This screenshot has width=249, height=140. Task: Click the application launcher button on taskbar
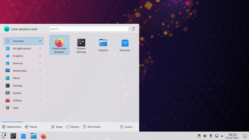tap(4, 136)
